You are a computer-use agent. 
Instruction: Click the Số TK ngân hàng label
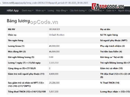pyautogui.click(x=109, y=35)
